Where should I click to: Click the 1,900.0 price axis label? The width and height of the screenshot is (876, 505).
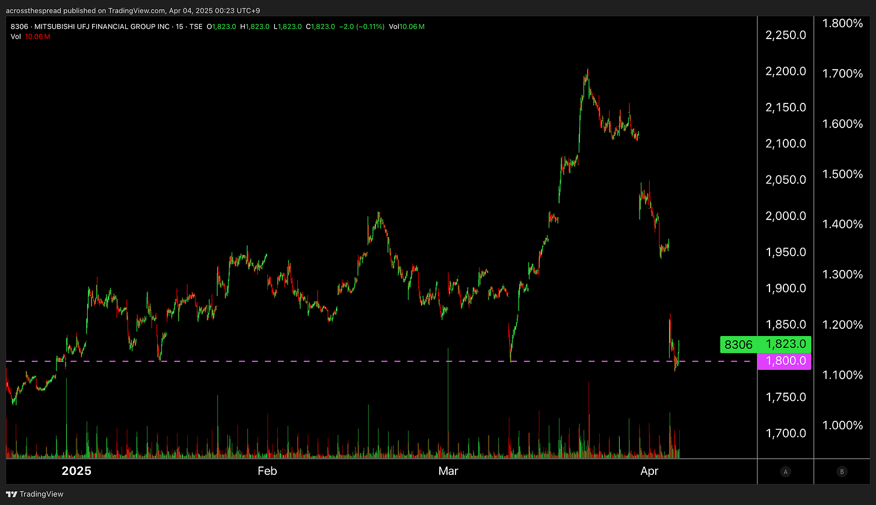click(x=786, y=288)
